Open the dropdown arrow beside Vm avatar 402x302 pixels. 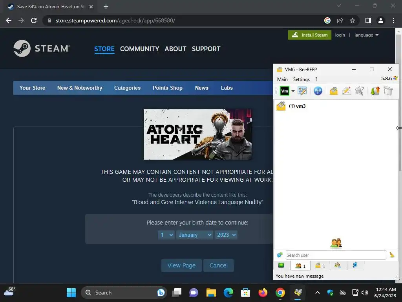point(293,91)
